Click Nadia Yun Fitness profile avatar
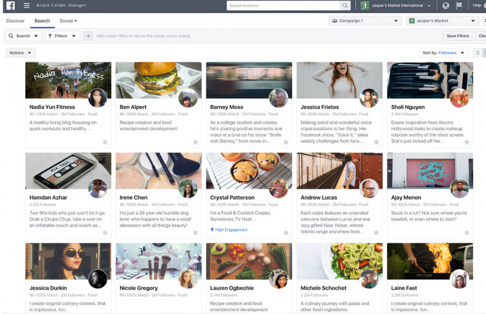The width and height of the screenshot is (486, 314). (98, 98)
